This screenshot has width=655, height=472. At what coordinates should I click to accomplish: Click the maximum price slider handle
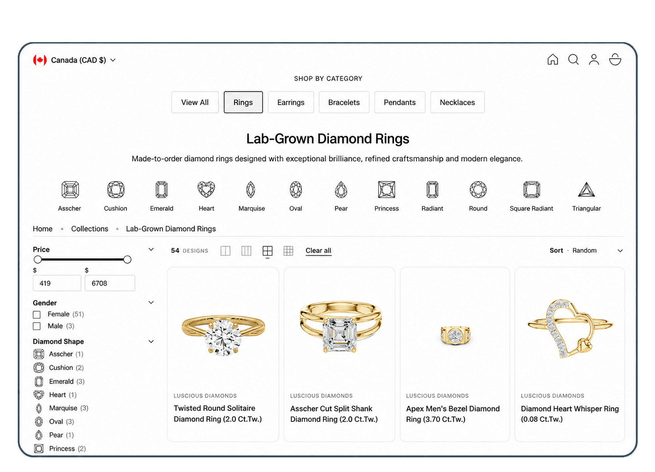point(127,260)
